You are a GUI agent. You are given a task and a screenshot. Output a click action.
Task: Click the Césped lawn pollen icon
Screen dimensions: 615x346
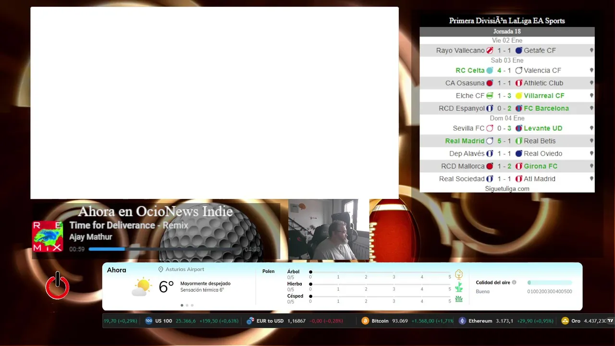[459, 299]
